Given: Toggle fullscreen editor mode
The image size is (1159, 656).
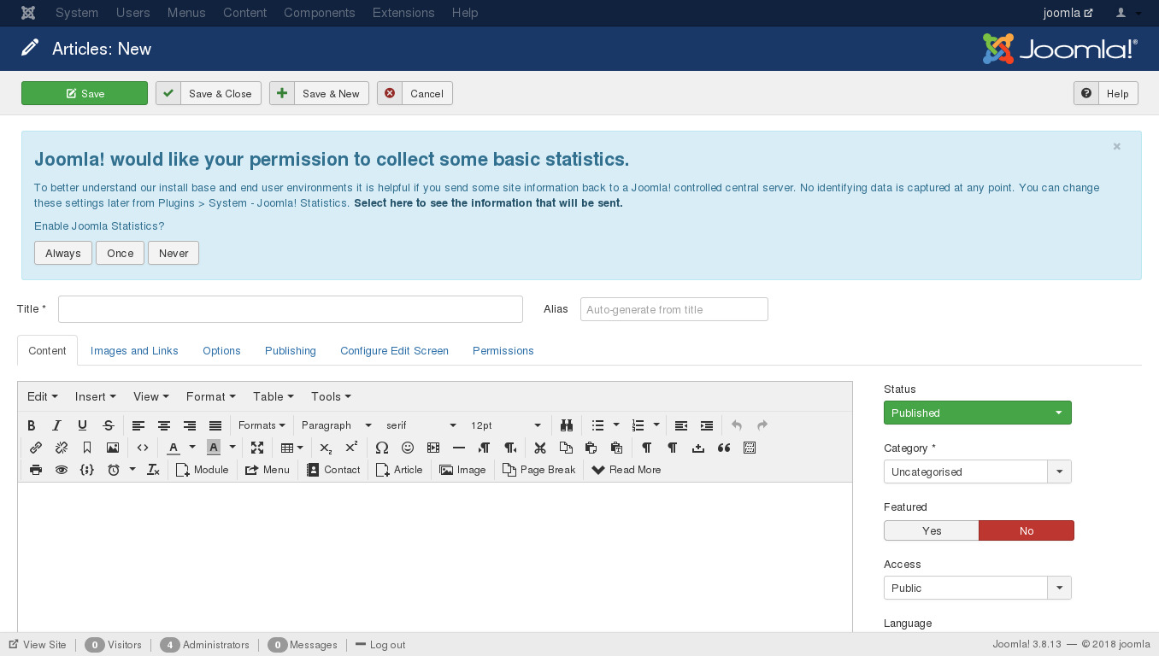Looking at the screenshot, I should click(257, 448).
